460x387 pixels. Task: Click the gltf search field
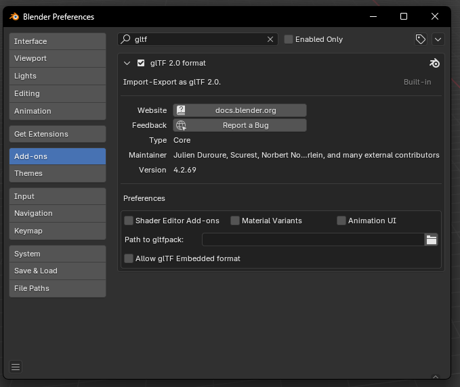click(x=198, y=39)
